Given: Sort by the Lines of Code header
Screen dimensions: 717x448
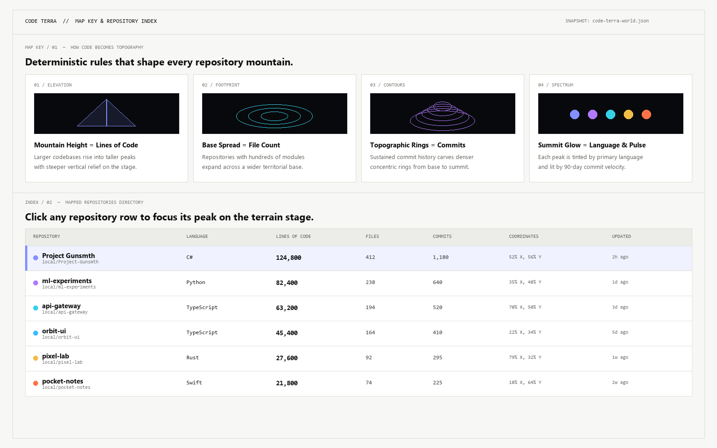Looking at the screenshot, I should pos(294,237).
